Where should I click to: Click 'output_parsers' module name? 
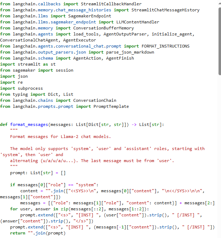coord(56,52)
